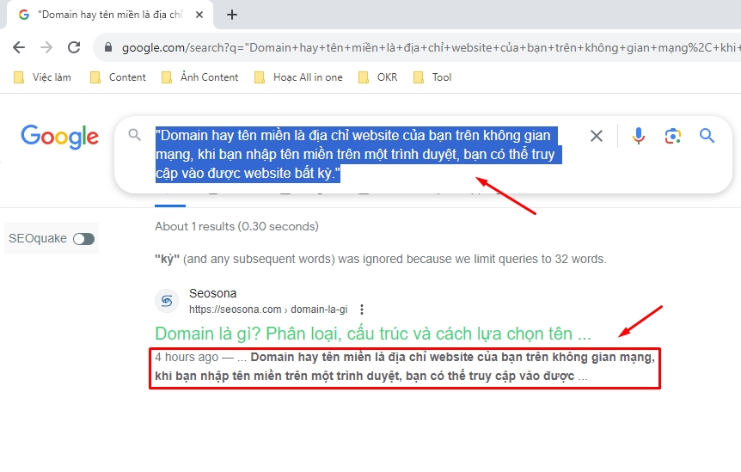Click the browser forward arrow
Image resolution: width=741 pixels, height=472 pixels.
click(46, 47)
